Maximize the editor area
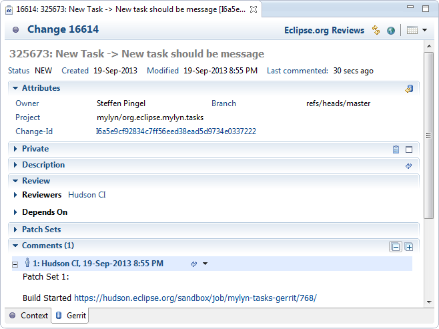 [425, 9]
